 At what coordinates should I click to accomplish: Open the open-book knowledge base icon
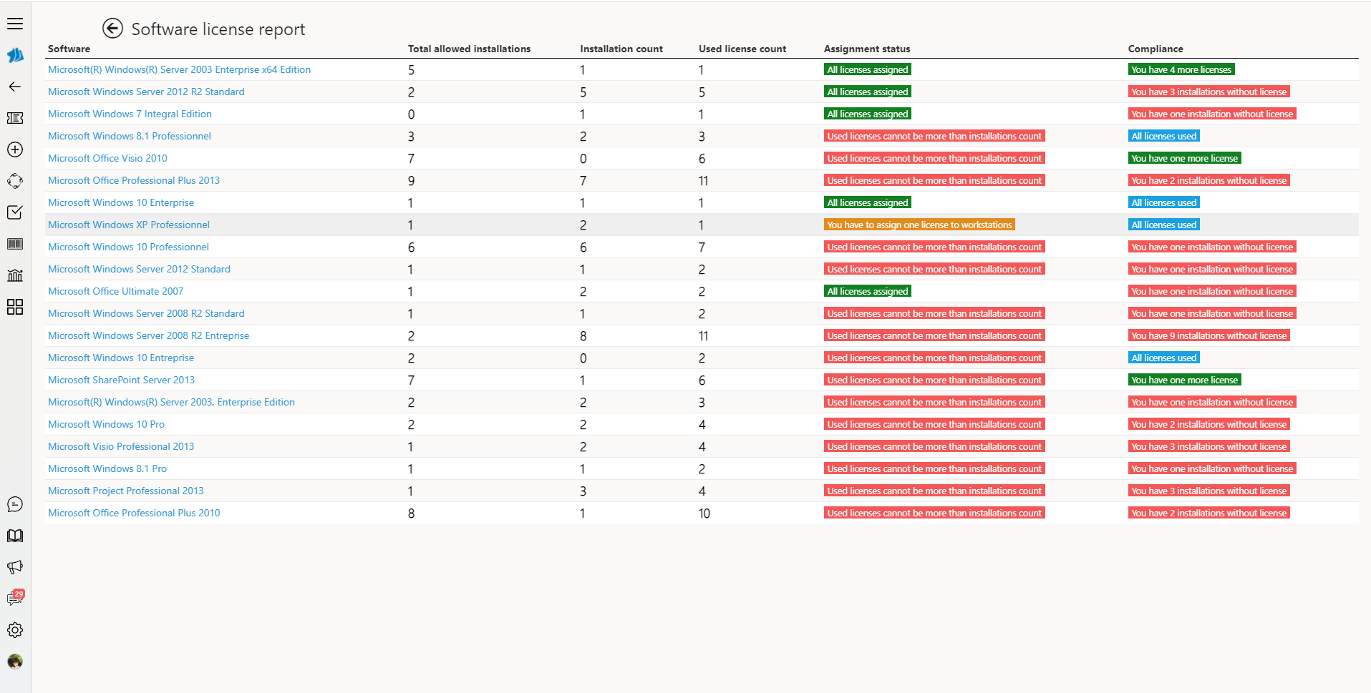15,536
